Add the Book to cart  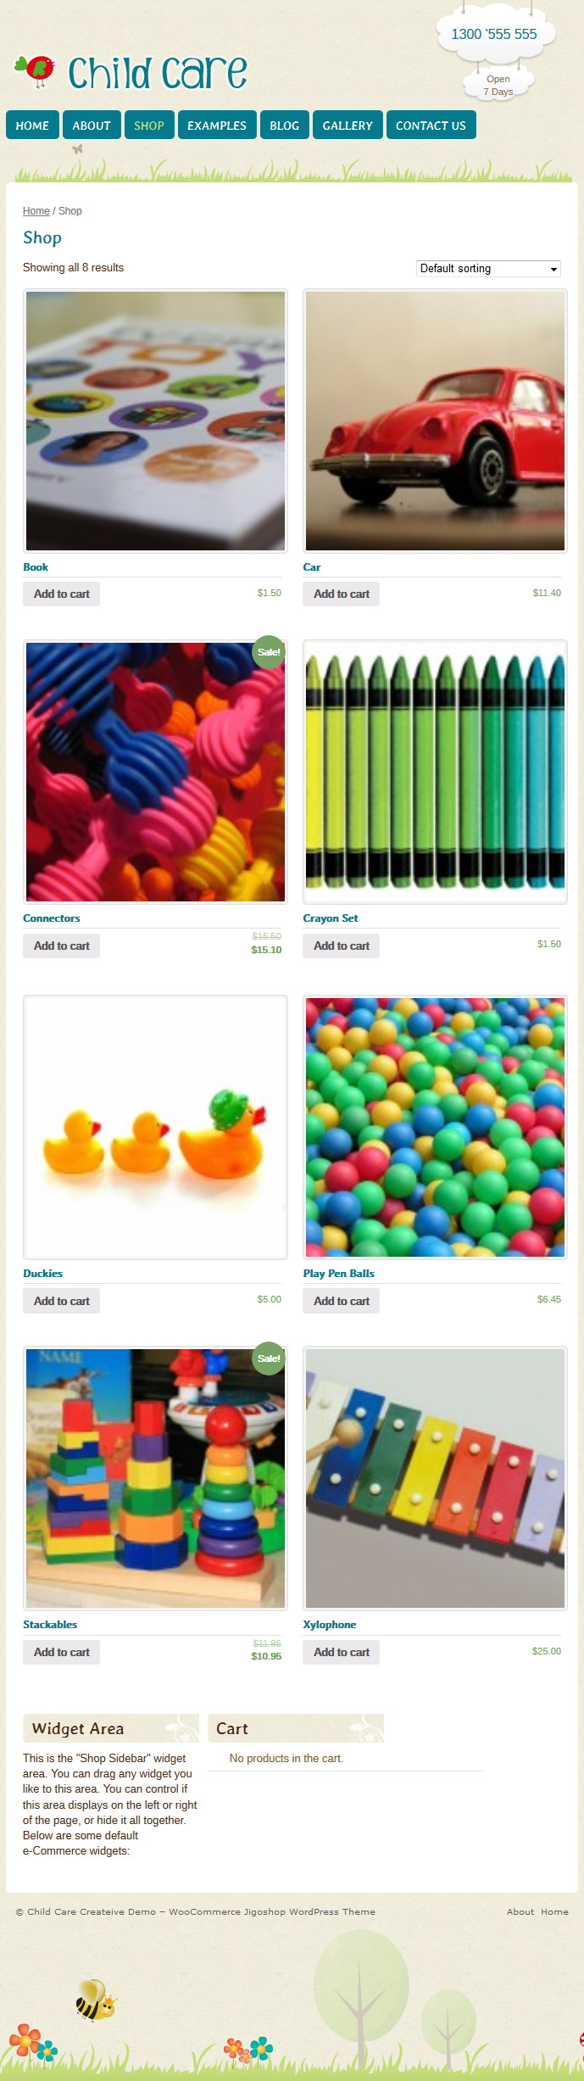click(62, 594)
